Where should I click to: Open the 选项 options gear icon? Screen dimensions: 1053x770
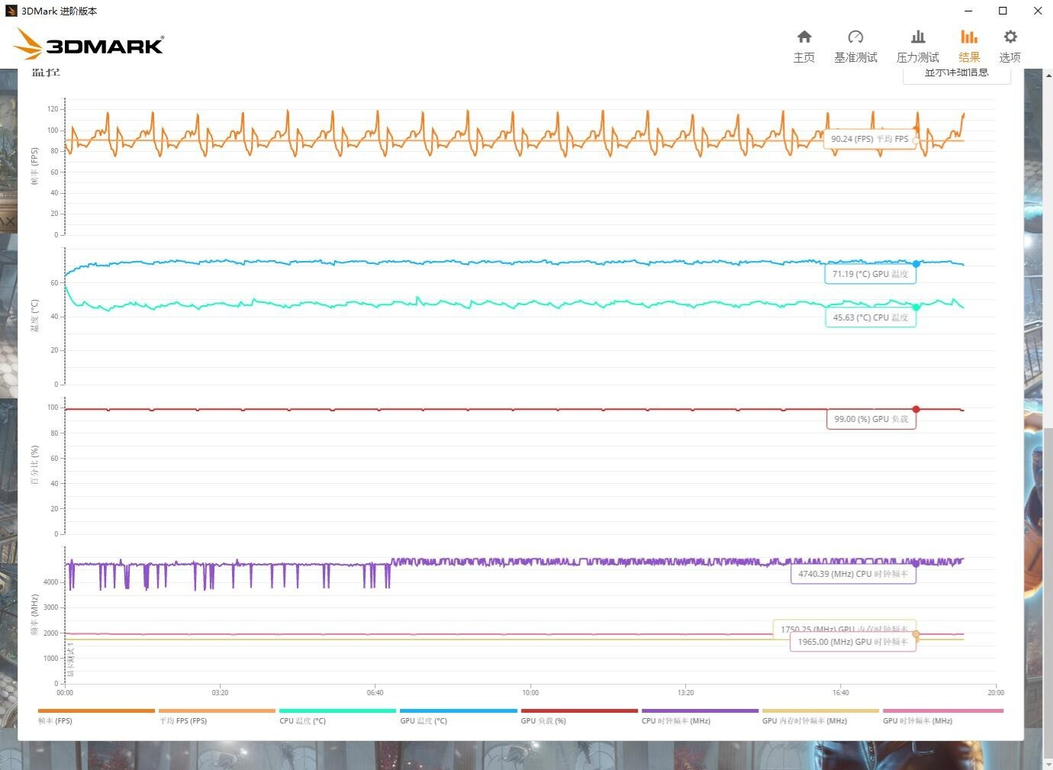click(x=1010, y=46)
